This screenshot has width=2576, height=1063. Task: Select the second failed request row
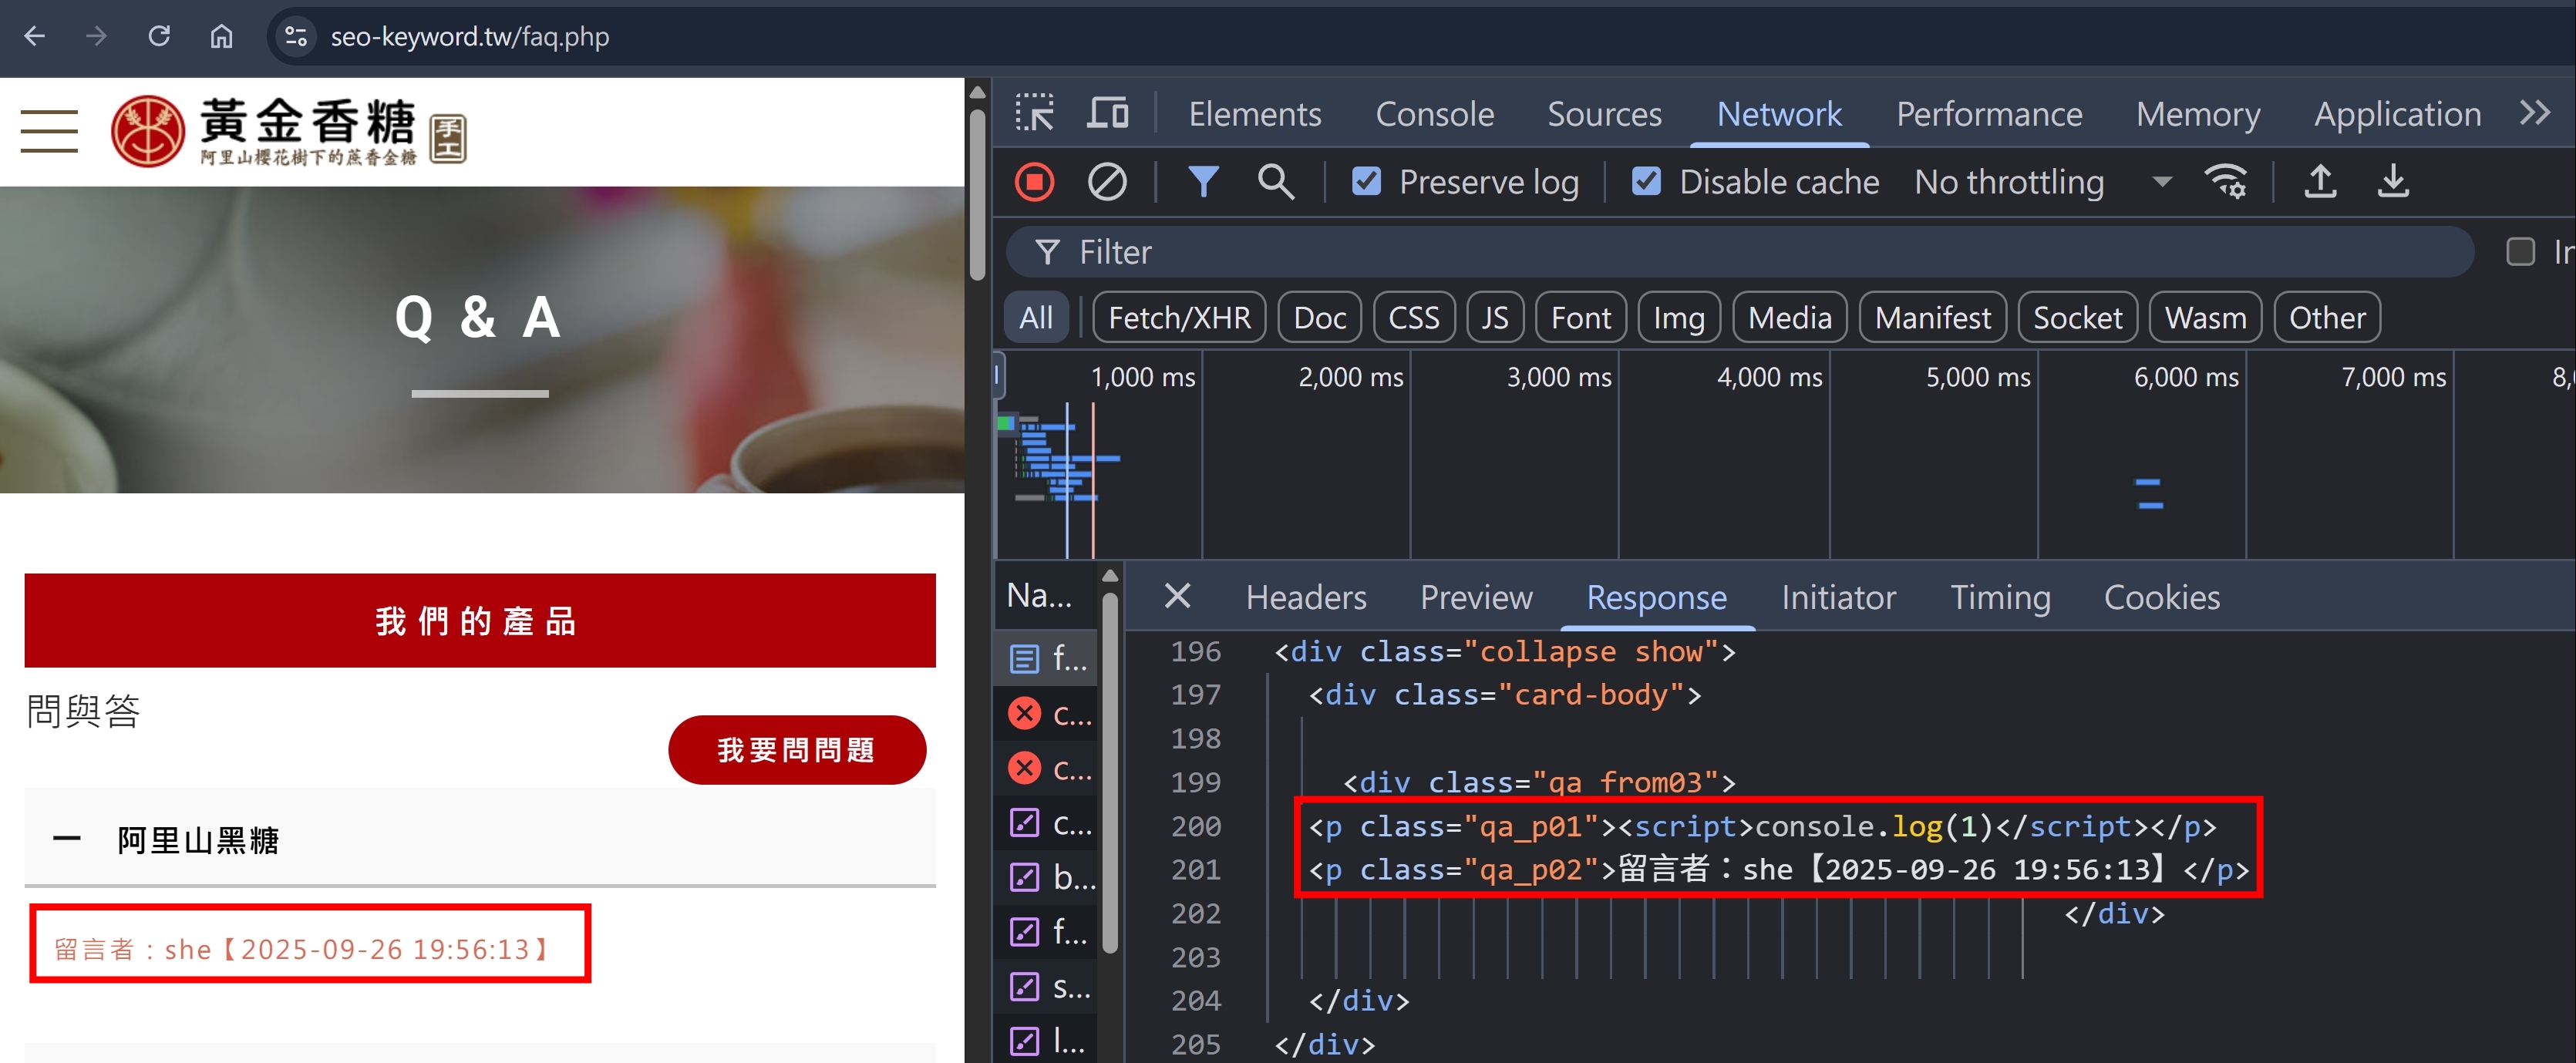pos(1047,768)
